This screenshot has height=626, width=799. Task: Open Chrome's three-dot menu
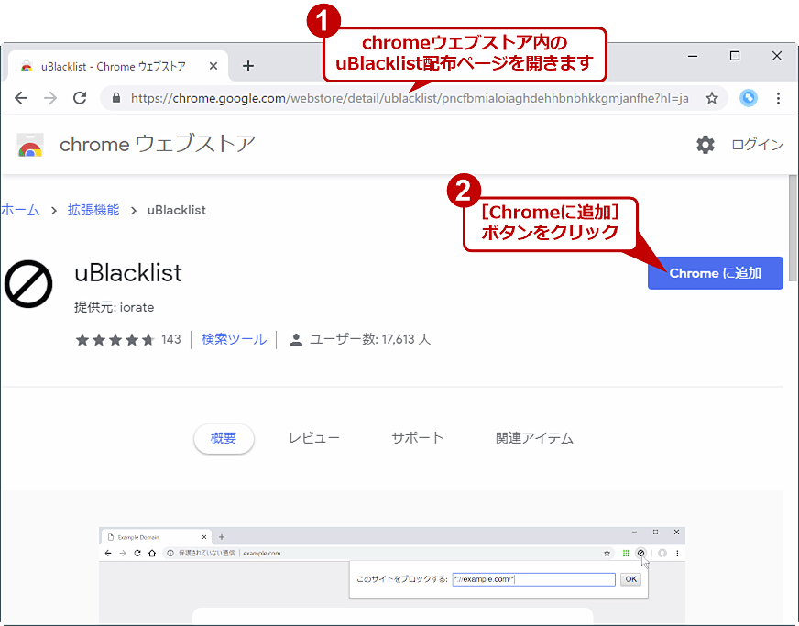pos(776,98)
